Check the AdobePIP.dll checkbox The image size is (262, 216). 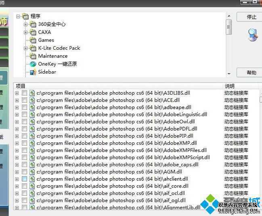(x=24, y=136)
